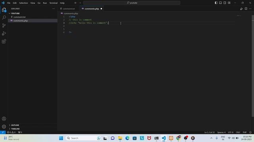Open the Run and Debug view
This screenshot has height=142, width=254.
4,34
